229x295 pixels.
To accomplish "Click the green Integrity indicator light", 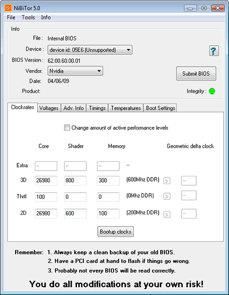I will [x=212, y=91].
